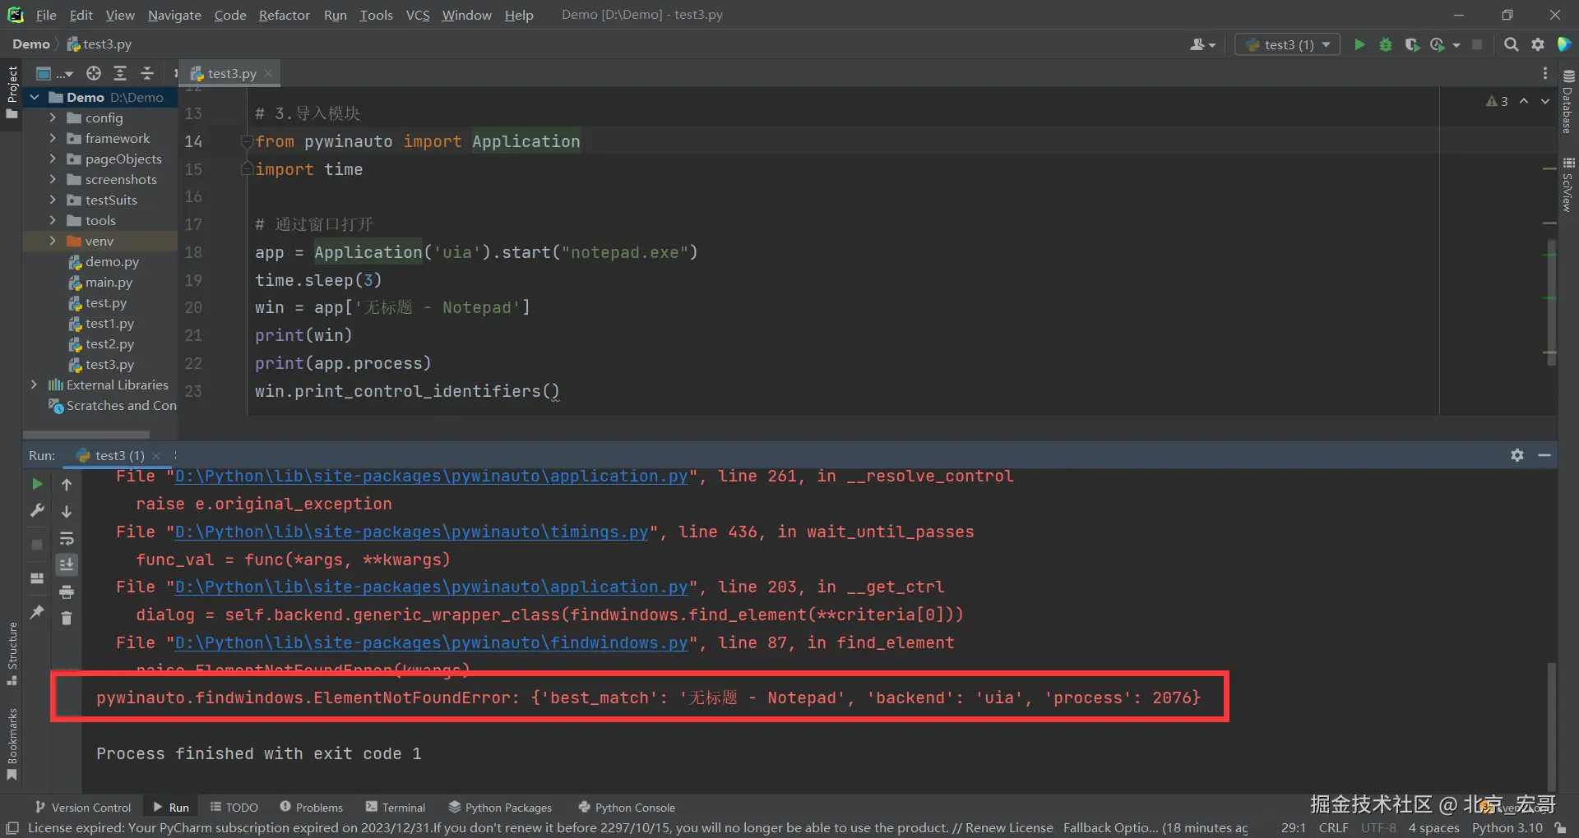Rerun test3 from the Run panel
This screenshot has height=838, width=1579.
tap(37, 484)
